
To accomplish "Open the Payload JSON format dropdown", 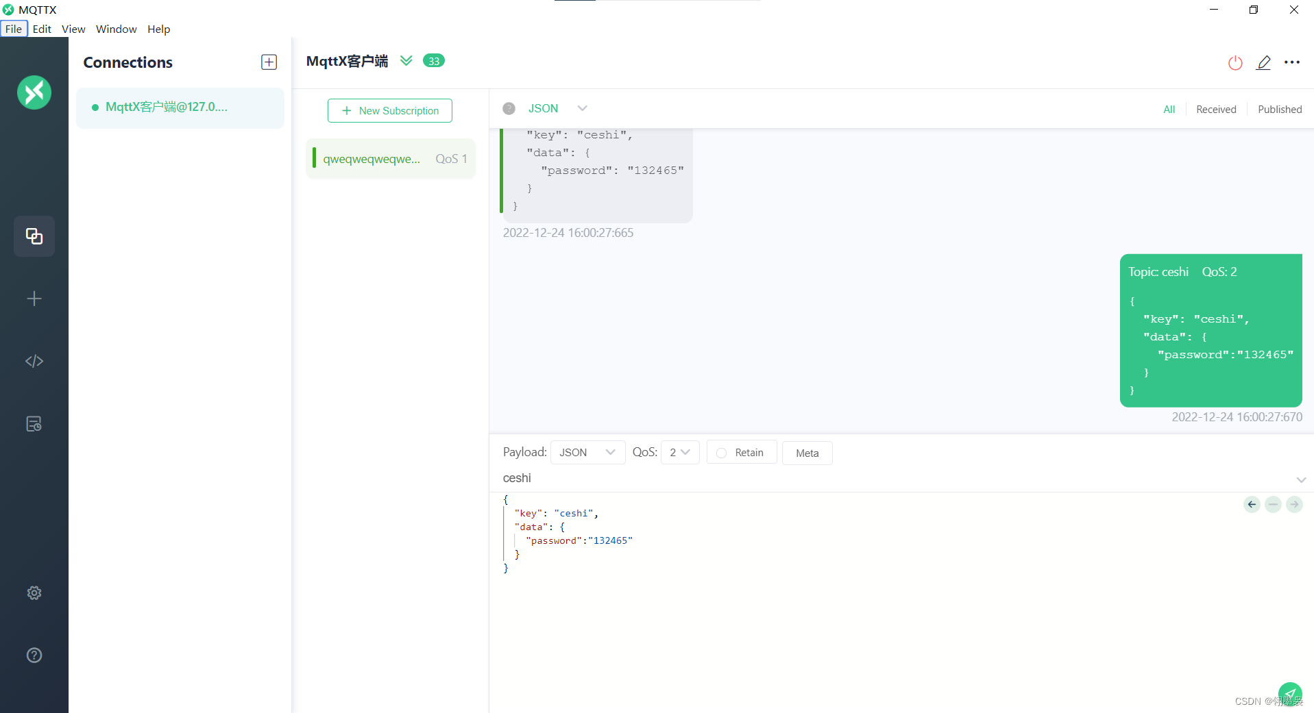I will (587, 453).
